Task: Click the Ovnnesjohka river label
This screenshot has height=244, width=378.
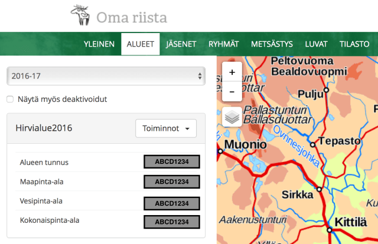Action: point(296,146)
